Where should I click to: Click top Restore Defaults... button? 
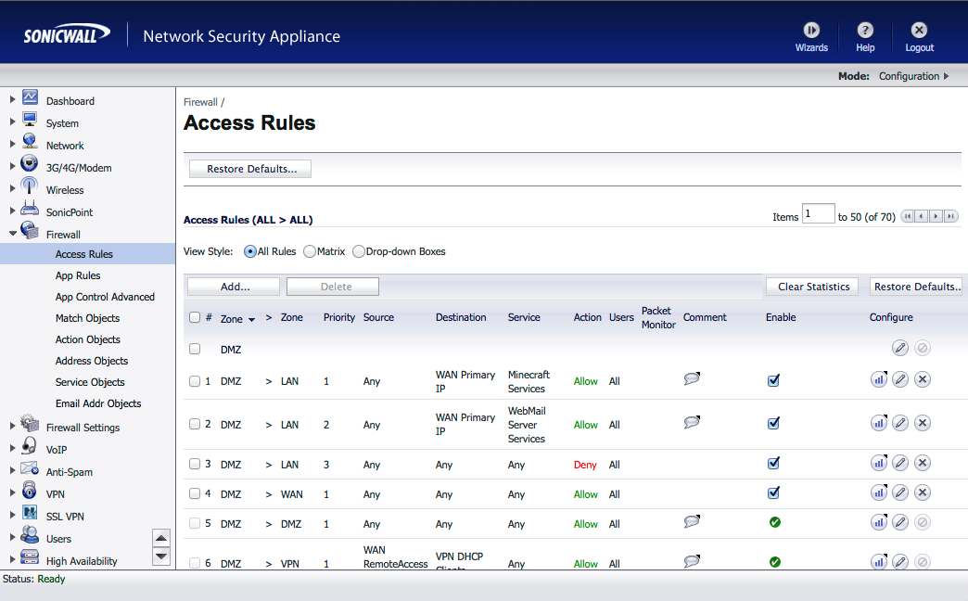click(x=250, y=169)
